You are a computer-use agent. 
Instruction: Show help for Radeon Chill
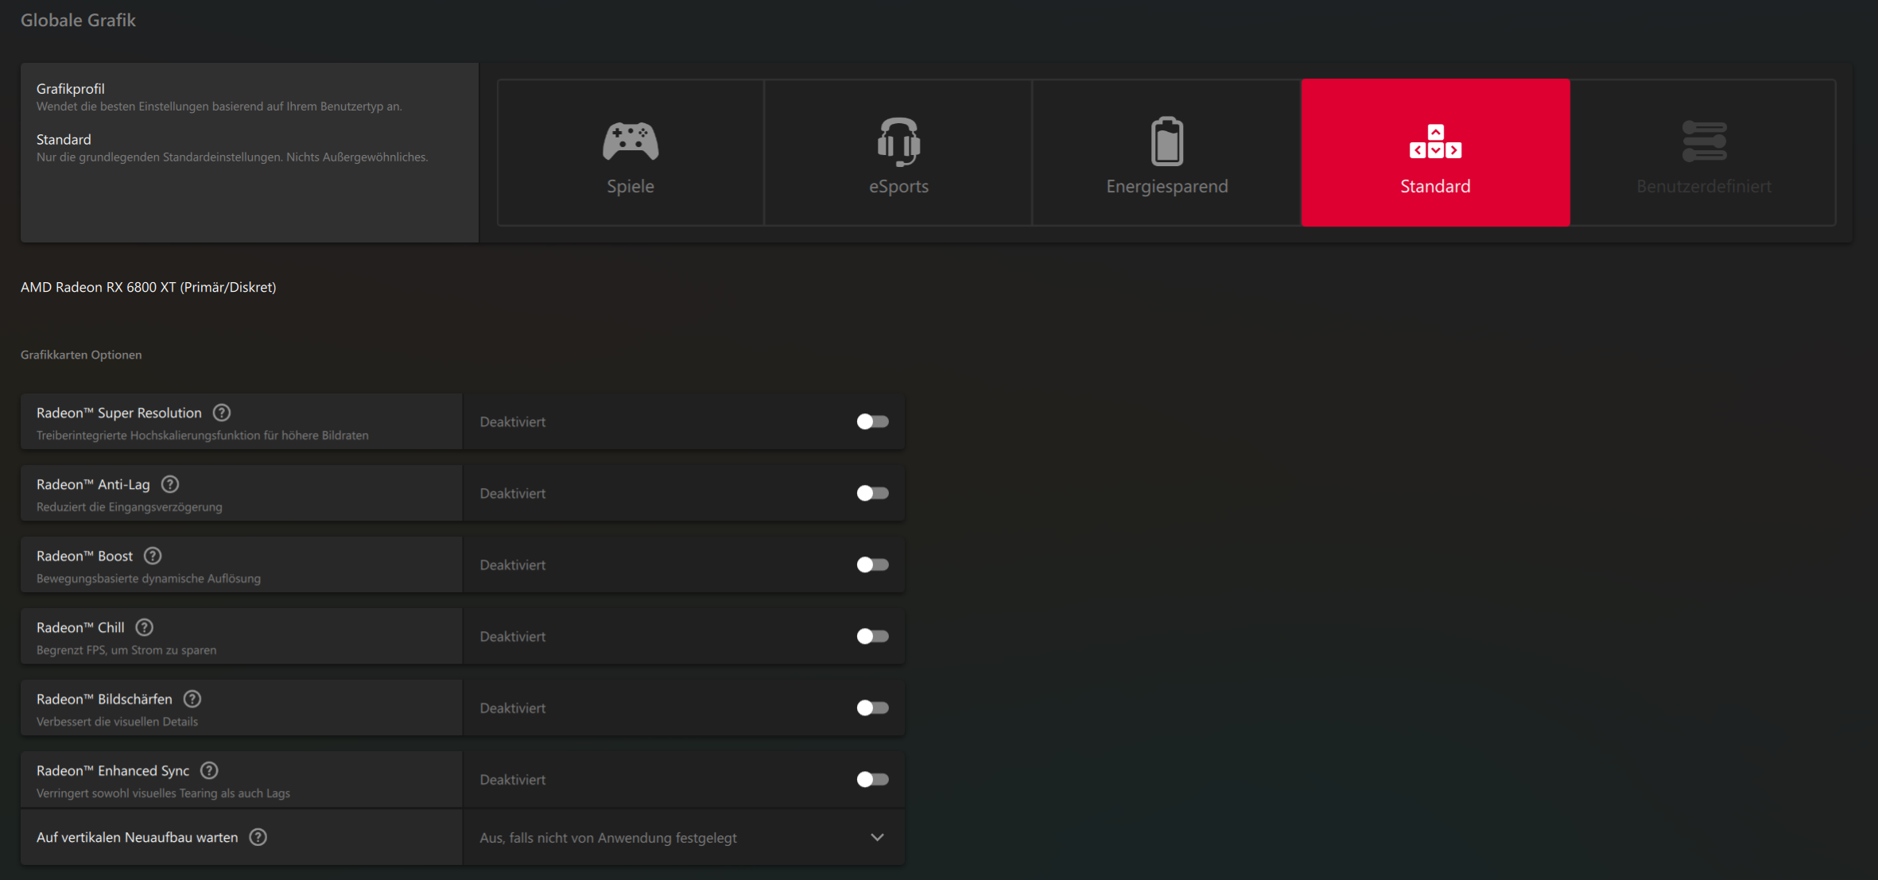[144, 627]
